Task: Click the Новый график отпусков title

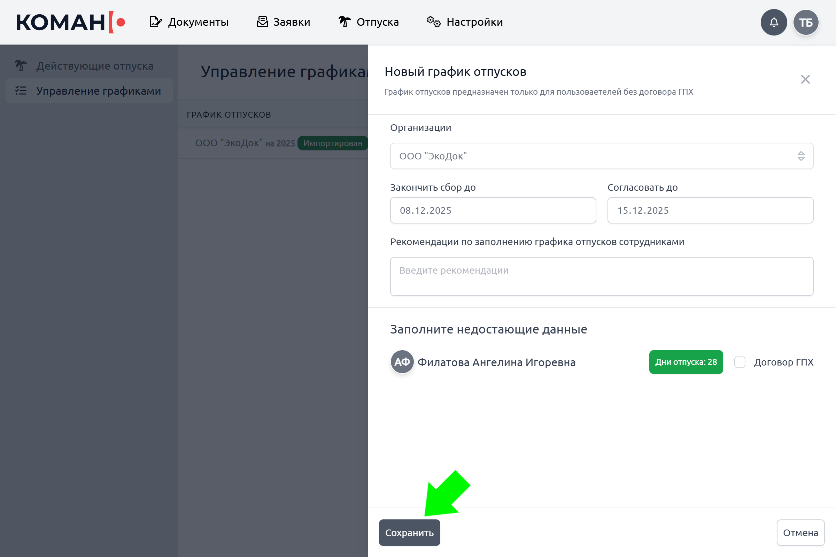Action: [455, 72]
